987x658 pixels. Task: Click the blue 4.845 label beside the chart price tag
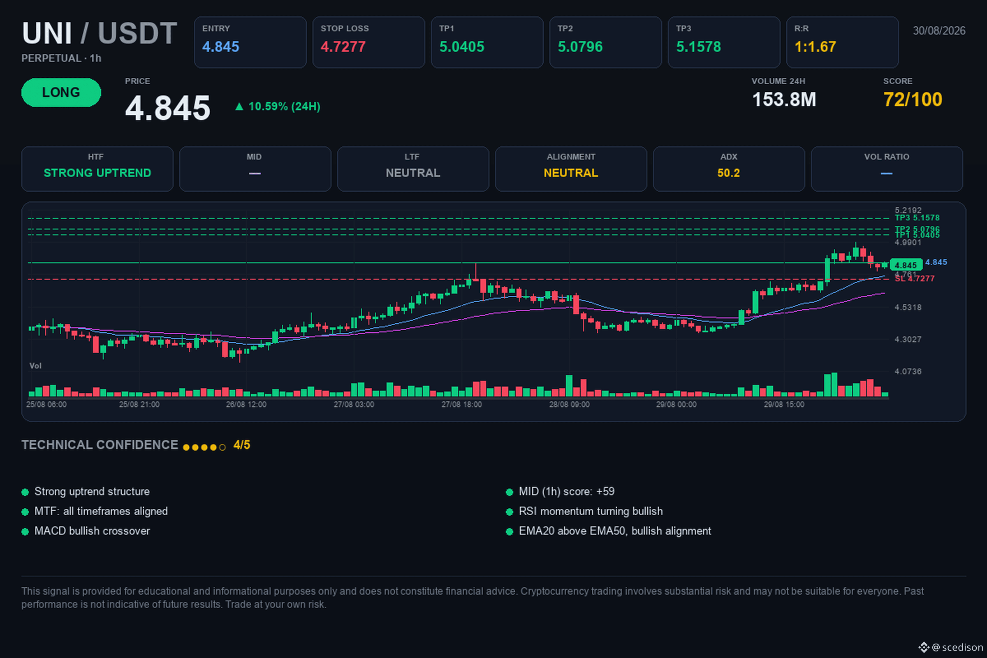(x=936, y=262)
